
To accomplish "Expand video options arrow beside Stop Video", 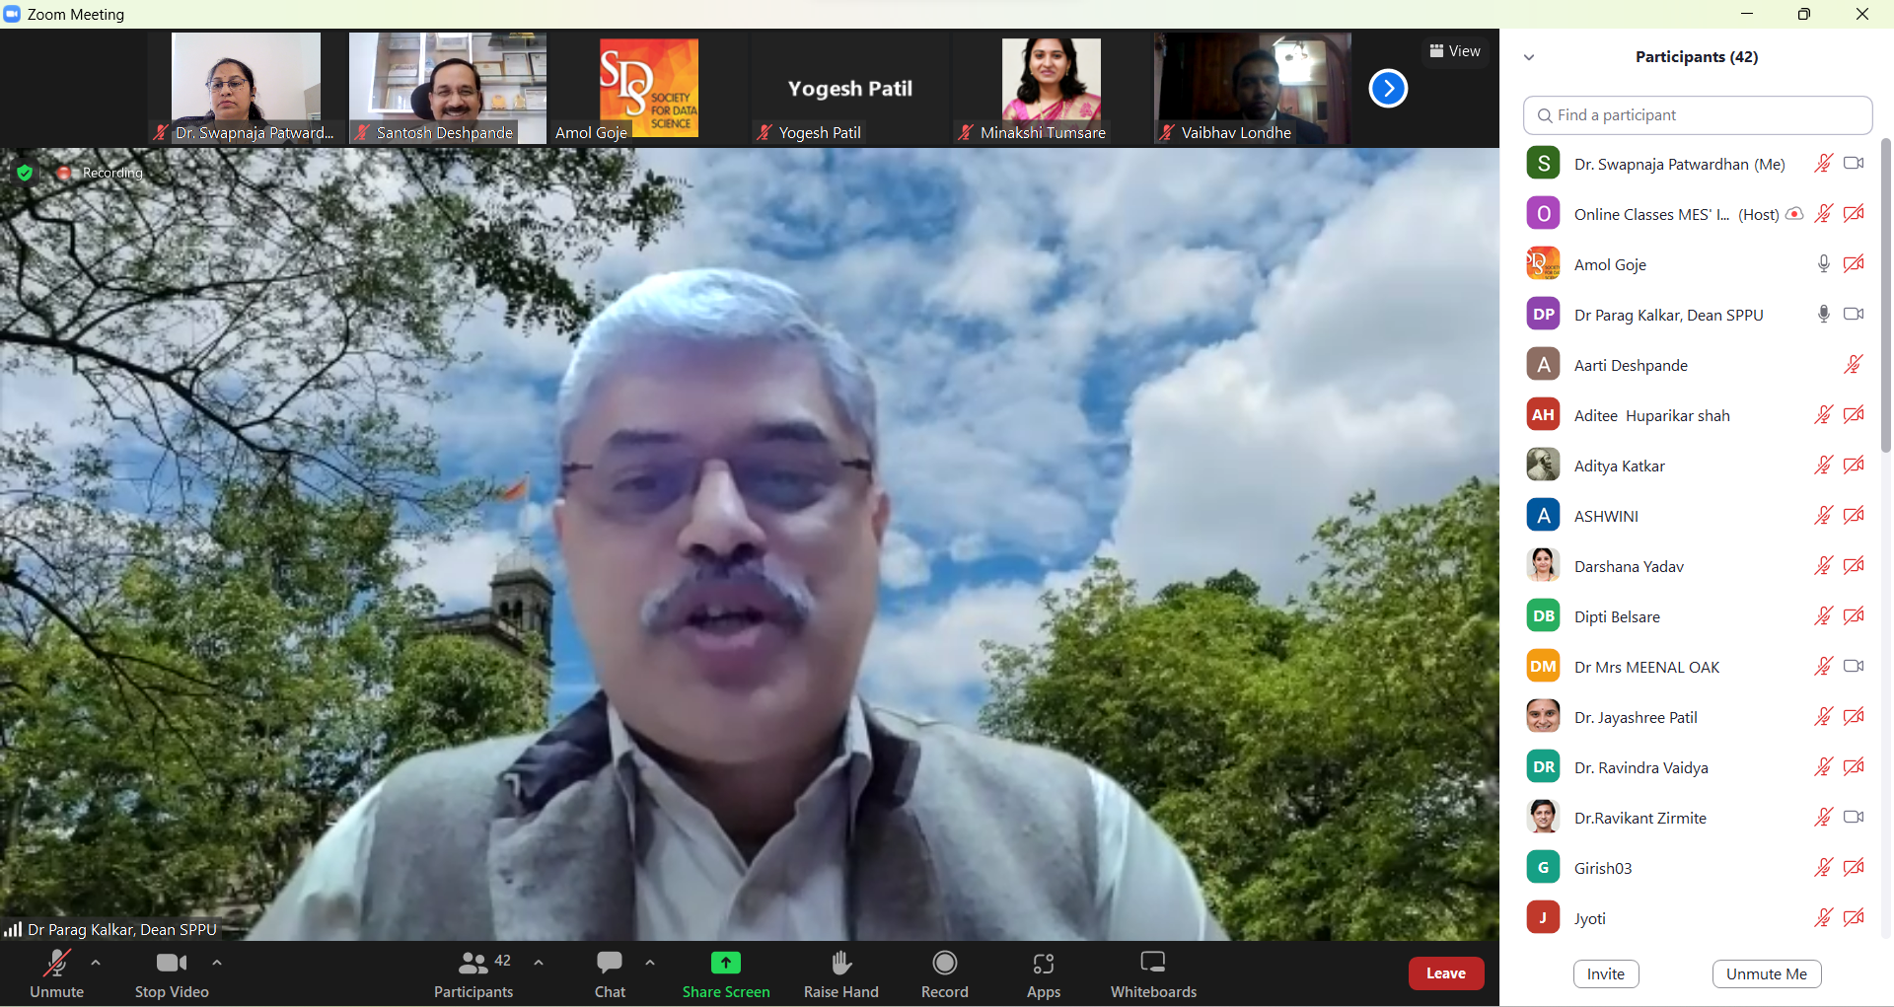I will (x=217, y=963).
